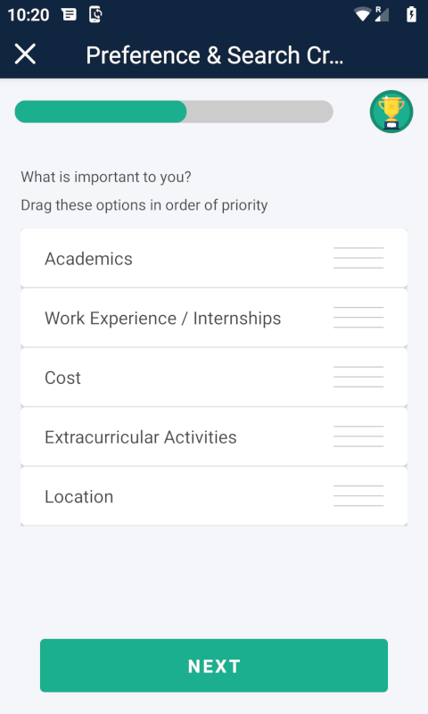
Task: Tap the drag handle on Cost row
Action: coord(358,377)
